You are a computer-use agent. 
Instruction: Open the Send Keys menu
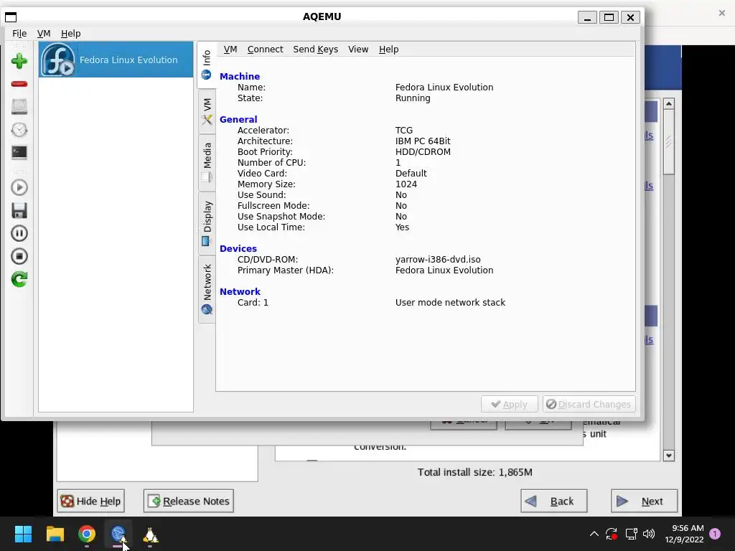(316, 50)
